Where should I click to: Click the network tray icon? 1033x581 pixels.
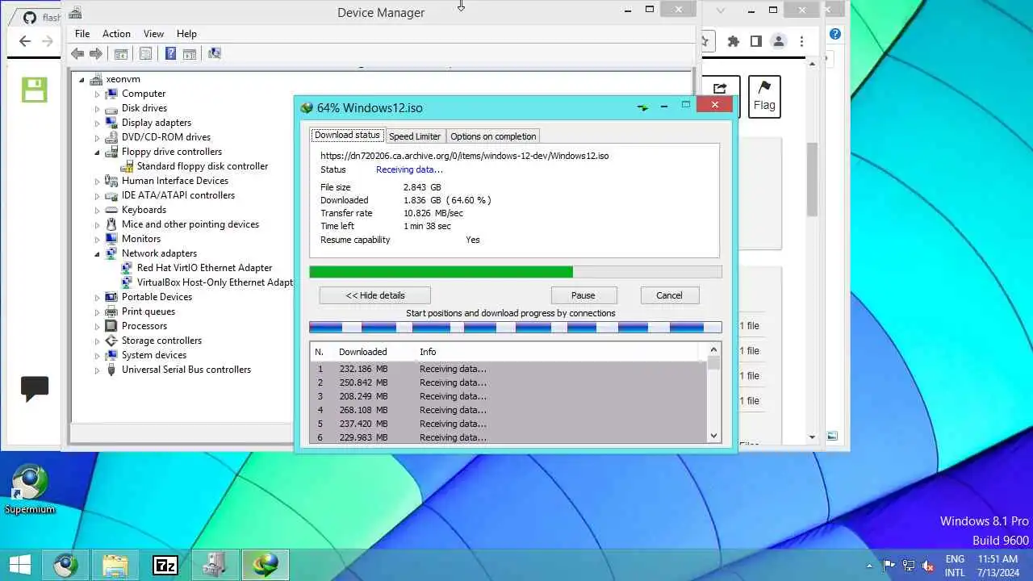click(909, 565)
